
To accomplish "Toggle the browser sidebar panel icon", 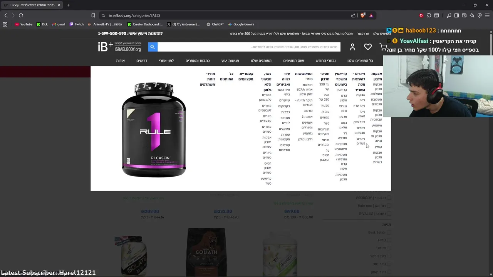I will 456,15.
